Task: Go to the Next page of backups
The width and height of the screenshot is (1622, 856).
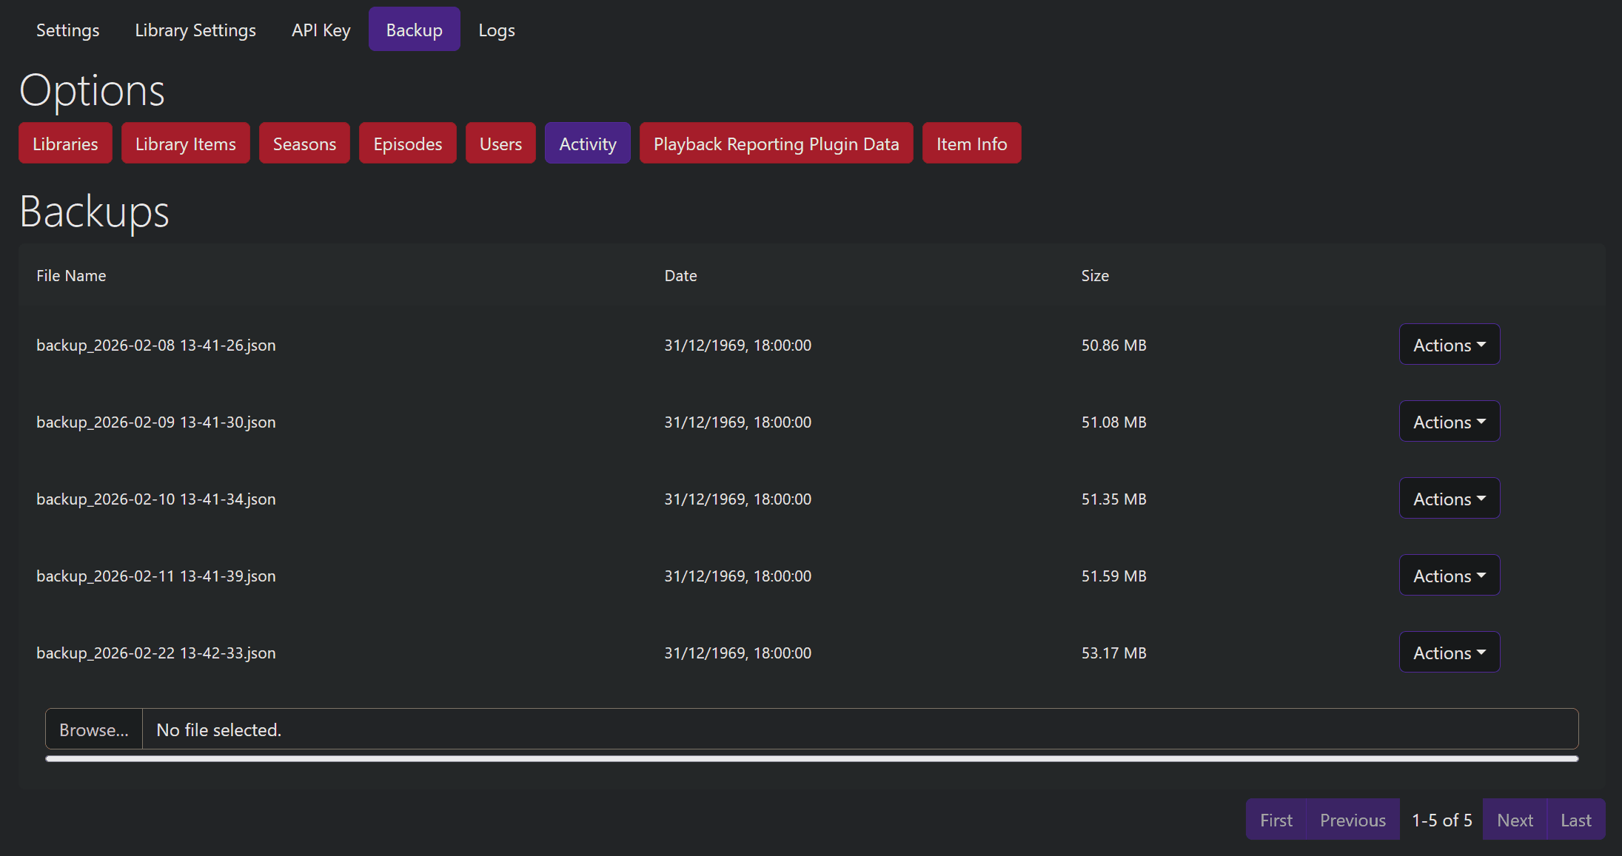Action: 1514,820
